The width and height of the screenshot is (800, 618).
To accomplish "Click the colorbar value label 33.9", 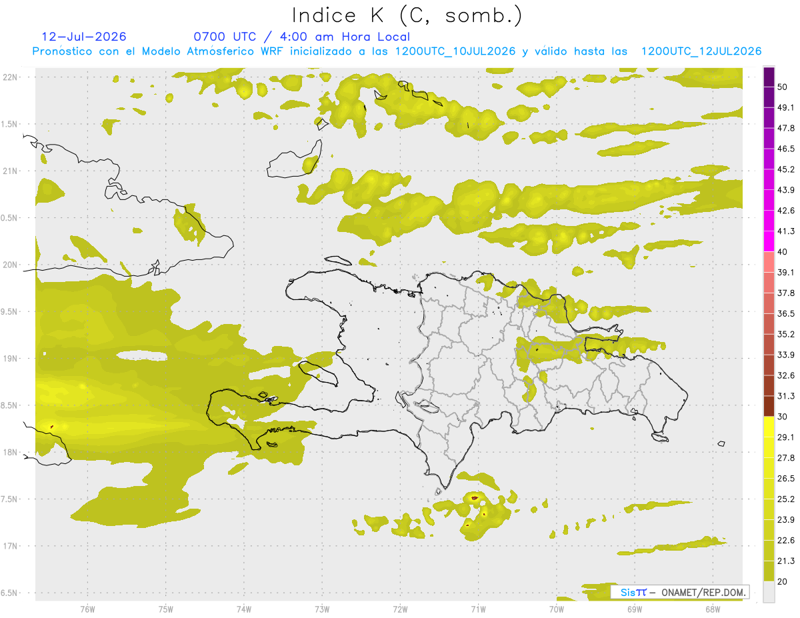I will (x=786, y=355).
